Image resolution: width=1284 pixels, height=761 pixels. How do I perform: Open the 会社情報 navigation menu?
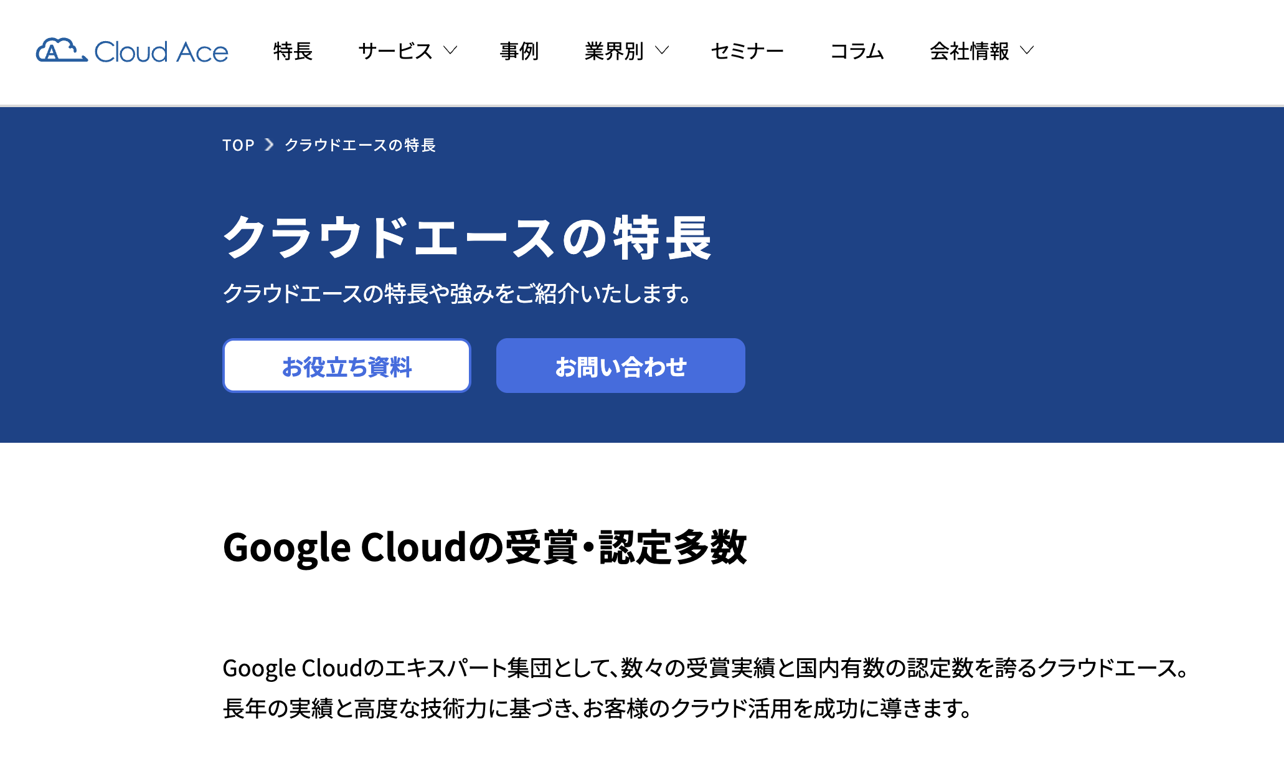click(970, 51)
